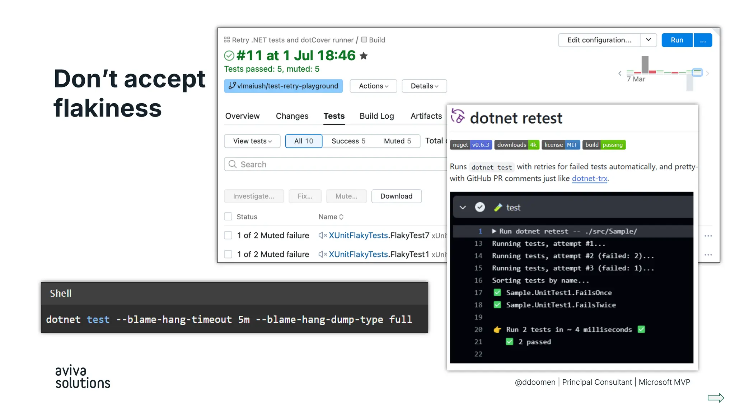Switch to the Build Log tab

376,116
